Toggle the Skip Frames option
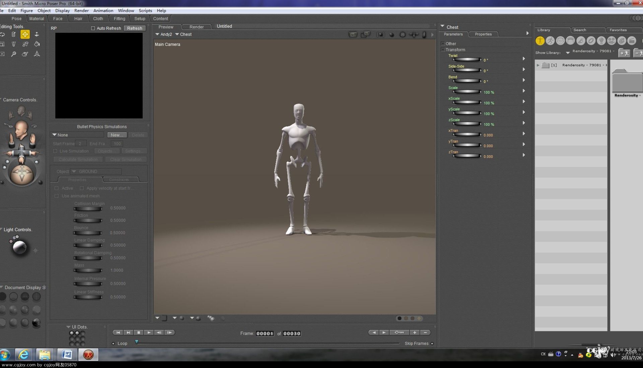Image resolution: width=643 pixels, height=368 pixels. coord(432,344)
